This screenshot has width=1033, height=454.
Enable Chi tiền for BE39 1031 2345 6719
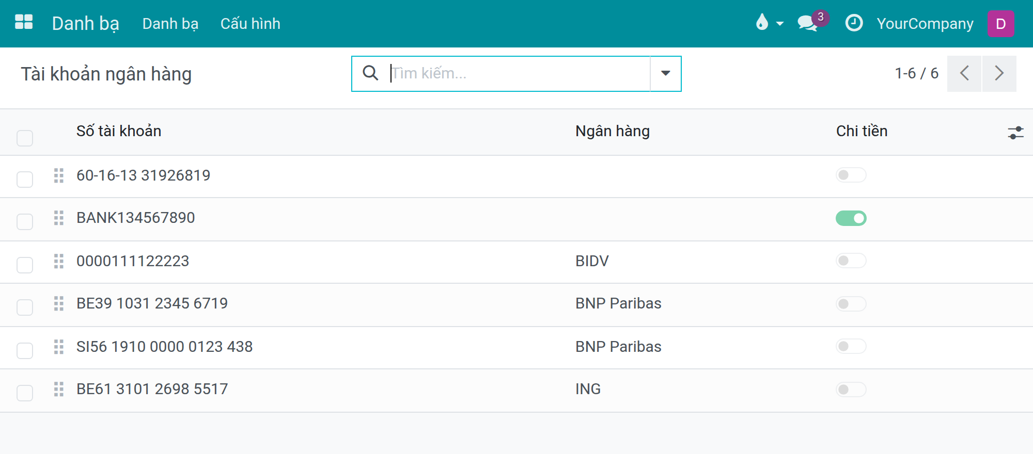(851, 304)
